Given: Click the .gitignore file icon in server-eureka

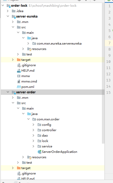Looking at the screenshot, I should 19,65.
